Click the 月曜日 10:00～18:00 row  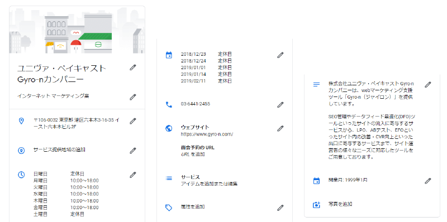point(66,181)
